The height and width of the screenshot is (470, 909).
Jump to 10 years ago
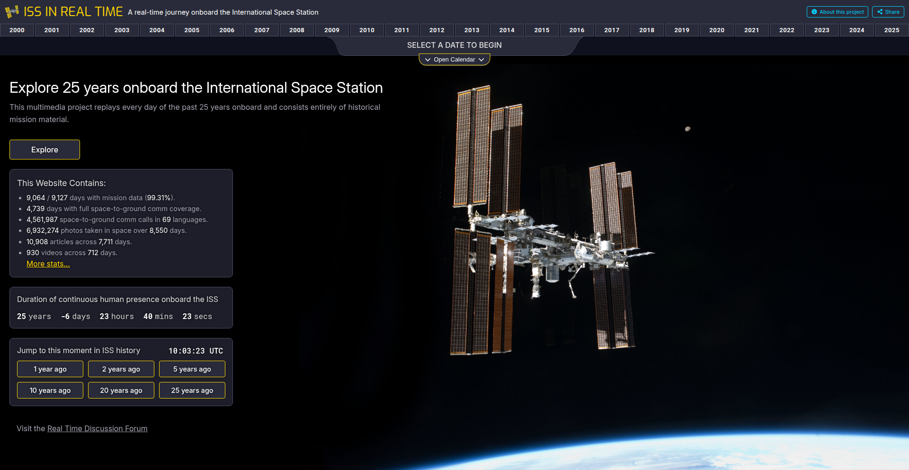[x=50, y=390]
